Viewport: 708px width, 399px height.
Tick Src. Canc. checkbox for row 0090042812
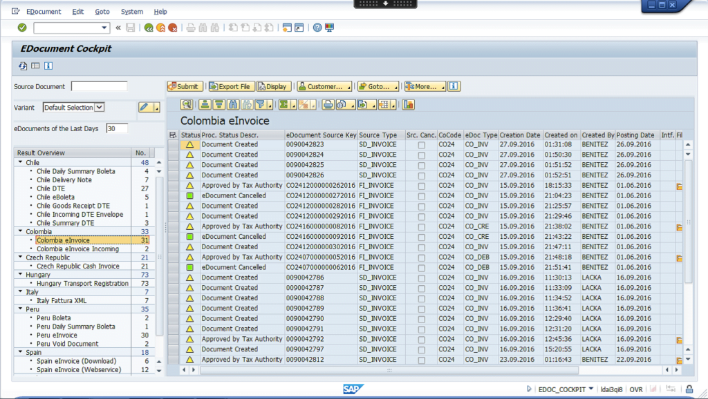421,360
